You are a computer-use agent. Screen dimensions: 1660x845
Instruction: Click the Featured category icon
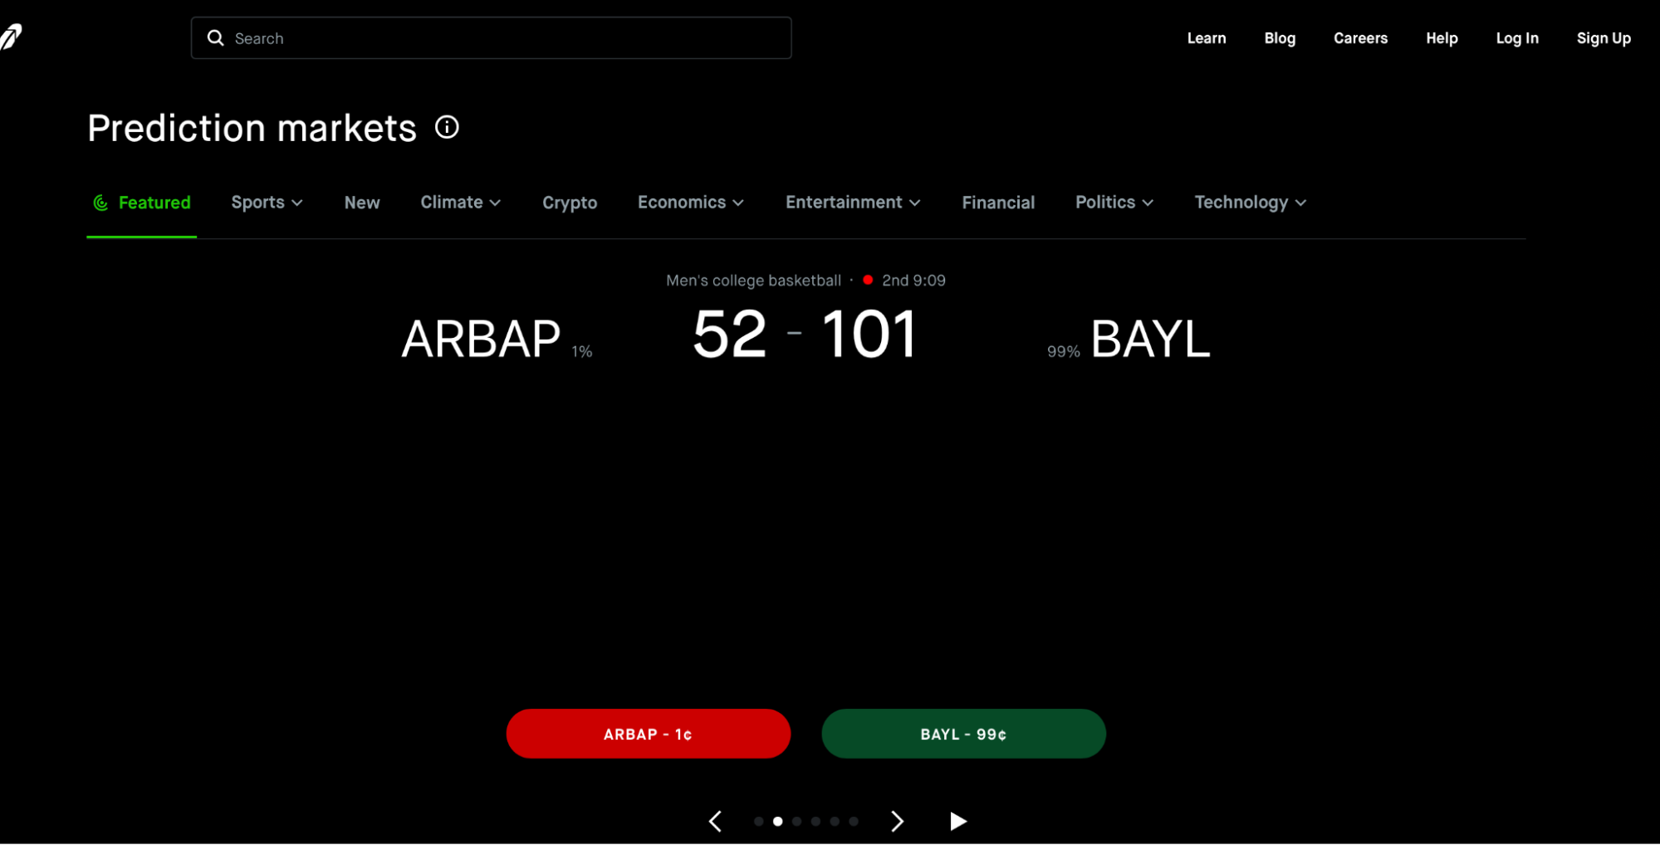coord(100,202)
